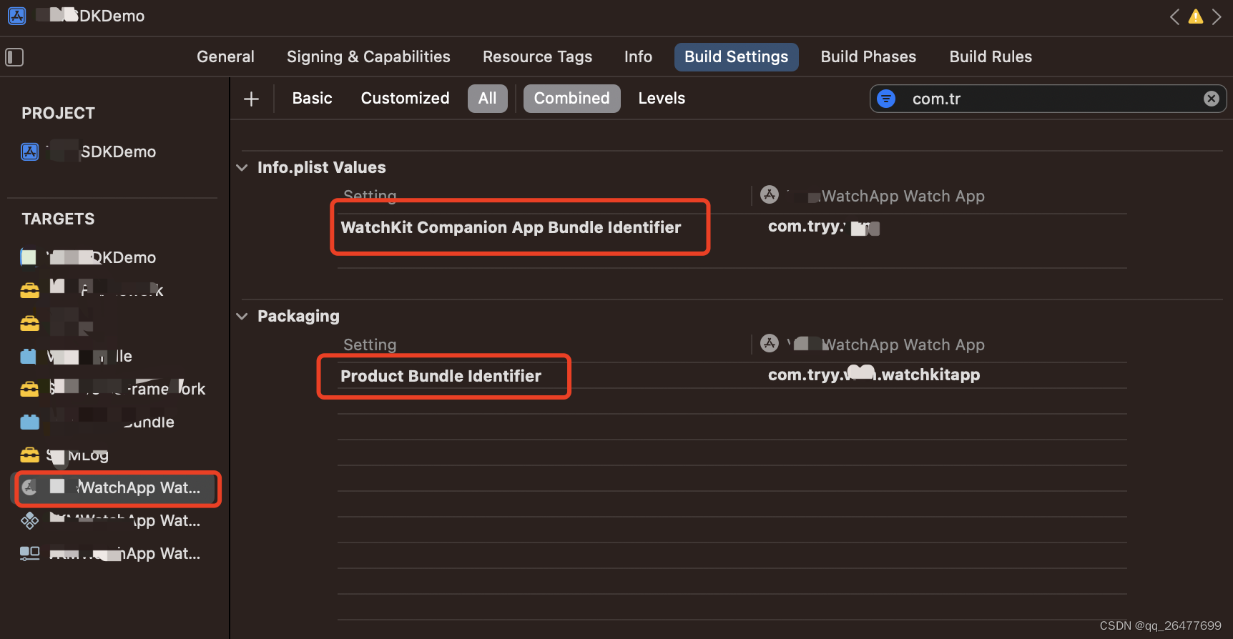Image resolution: width=1233 pixels, height=639 pixels.
Task: Switch to Signing & Capabilities tab
Action: point(368,56)
